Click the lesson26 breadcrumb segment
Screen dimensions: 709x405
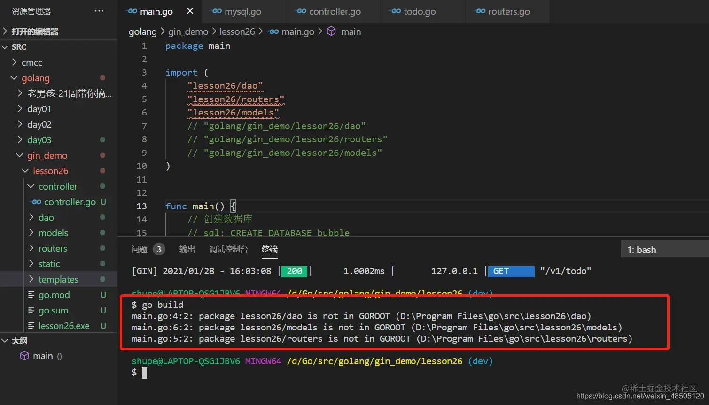pos(237,31)
